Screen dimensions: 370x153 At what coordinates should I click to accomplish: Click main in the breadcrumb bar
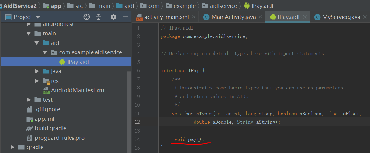(x=104, y=5)
